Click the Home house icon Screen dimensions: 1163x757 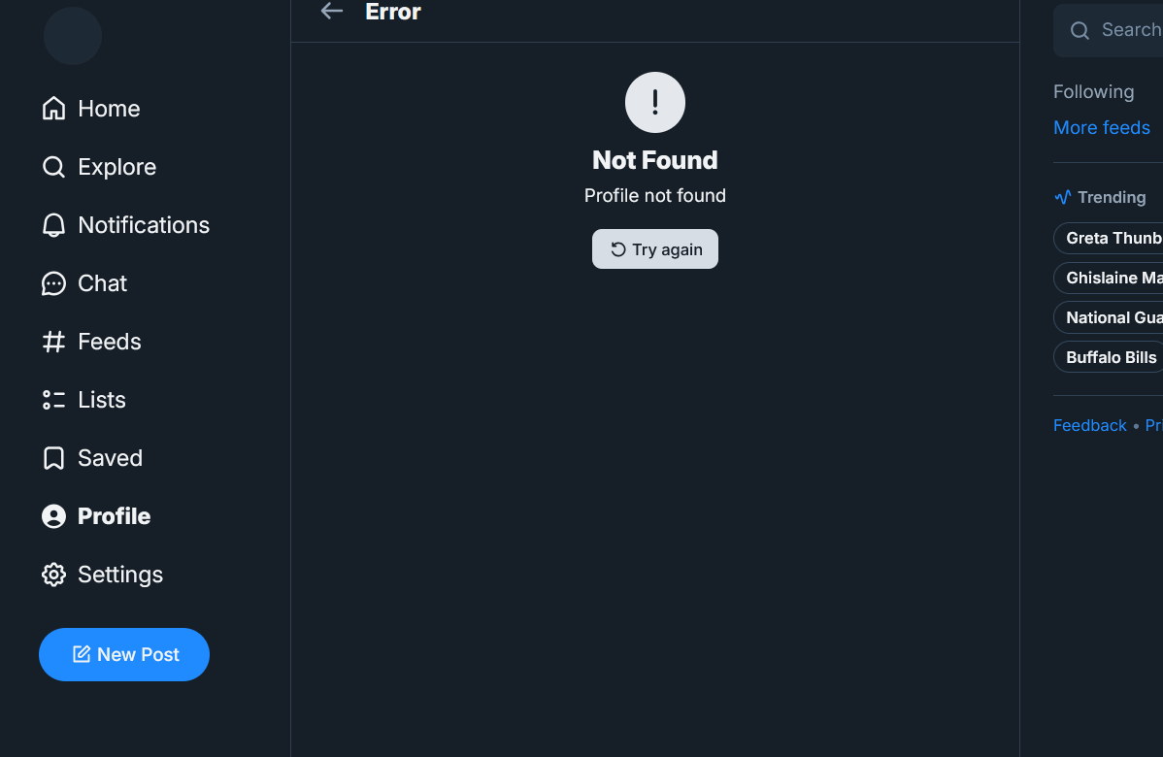(x=53, y=109)
